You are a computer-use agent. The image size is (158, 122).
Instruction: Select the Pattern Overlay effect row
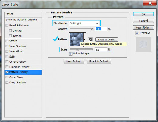(x=23, y=72)
